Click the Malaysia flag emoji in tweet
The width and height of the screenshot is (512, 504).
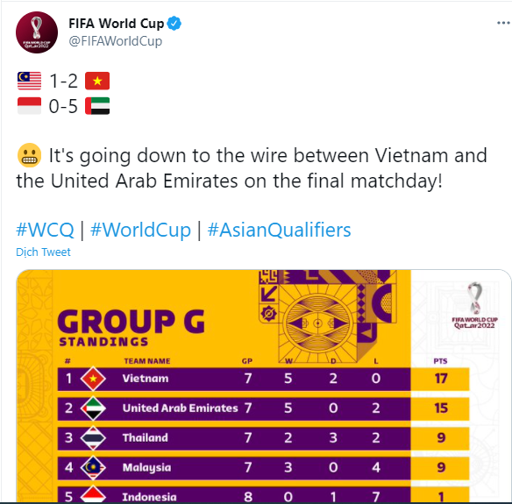[30, 81]
